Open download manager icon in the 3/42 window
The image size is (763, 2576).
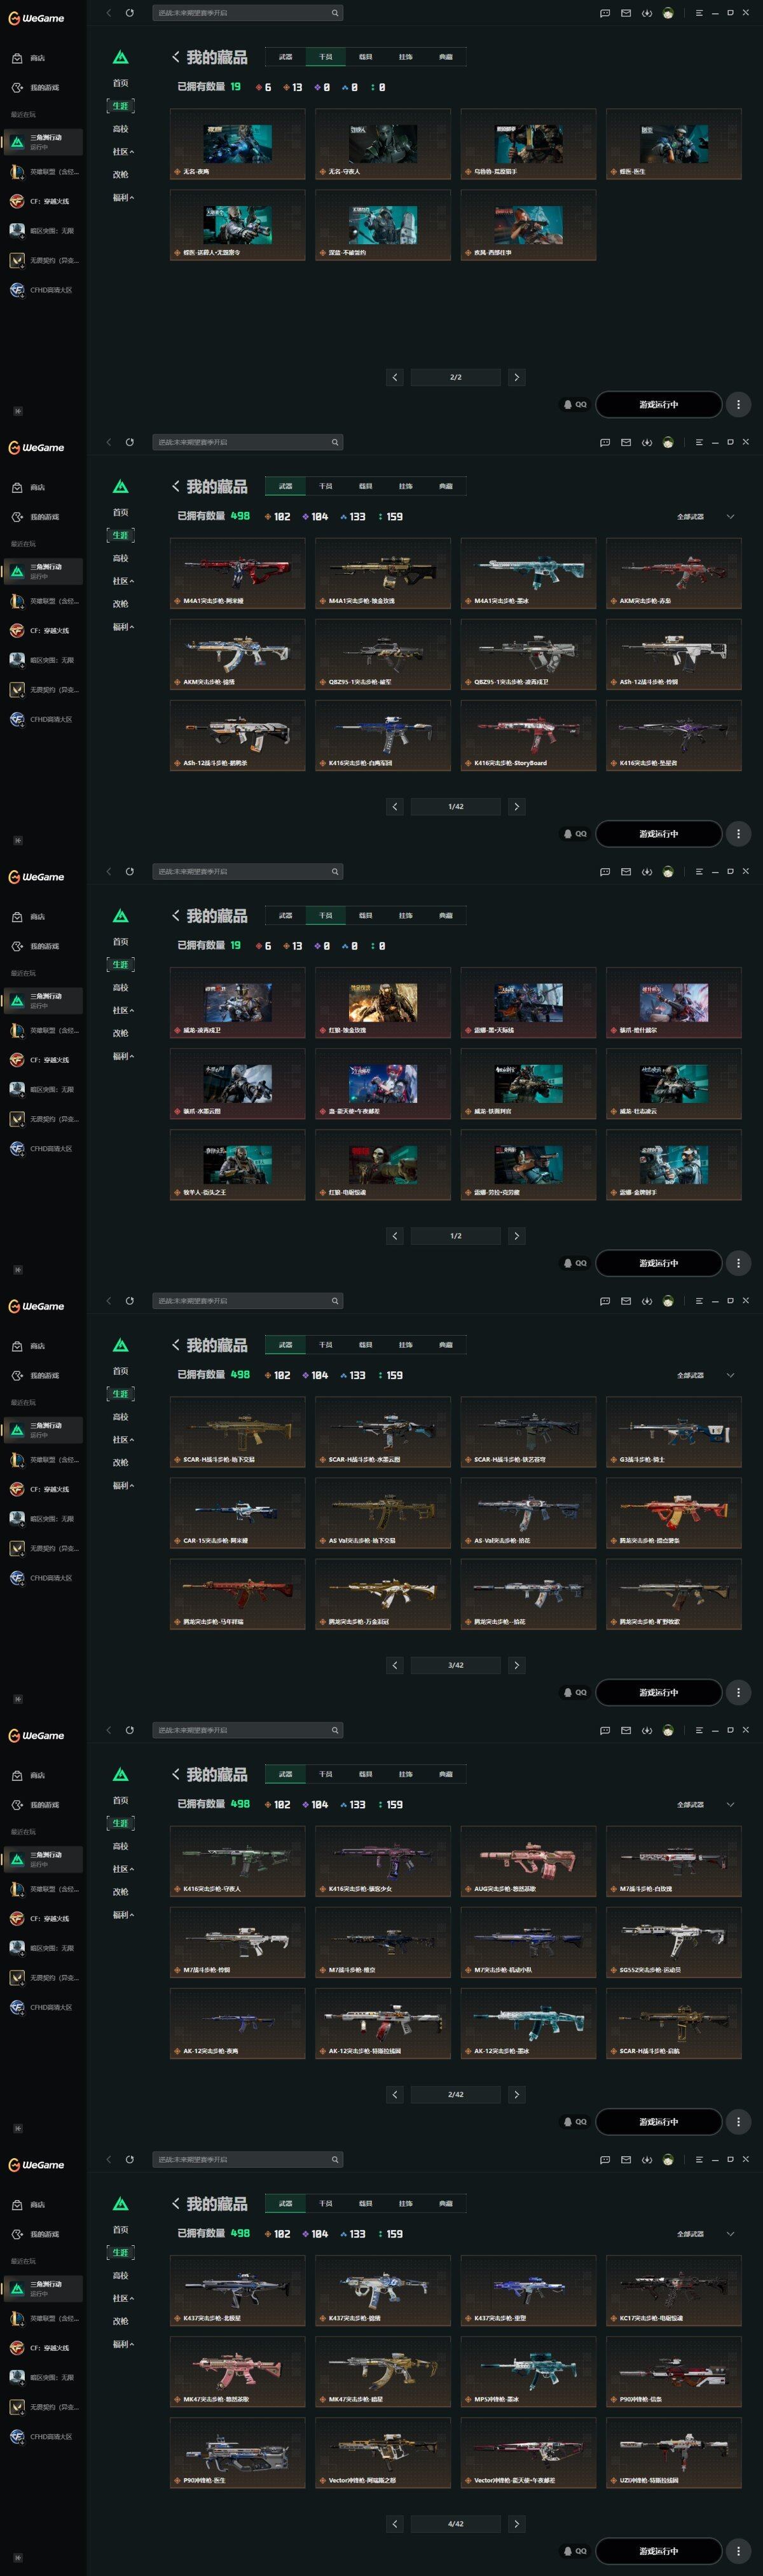pyautogui.click(x=647, y=1301)
